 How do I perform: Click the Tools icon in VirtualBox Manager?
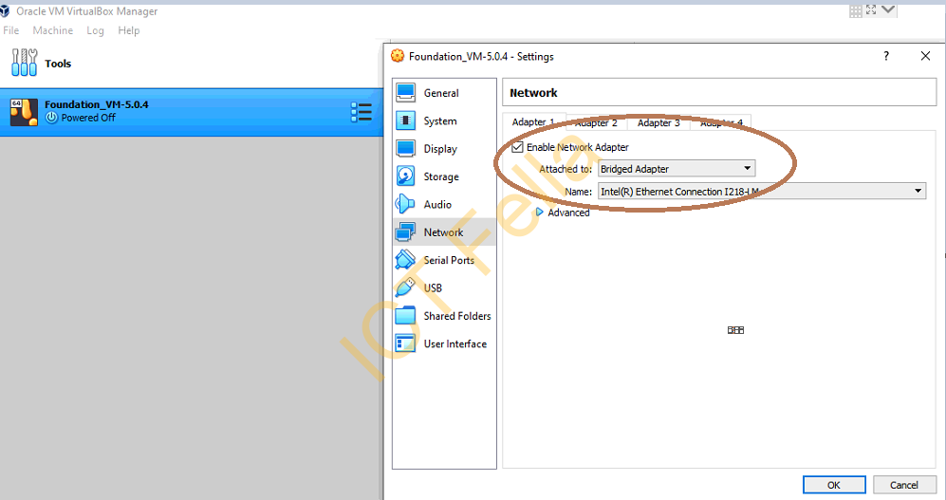(24, 62)
